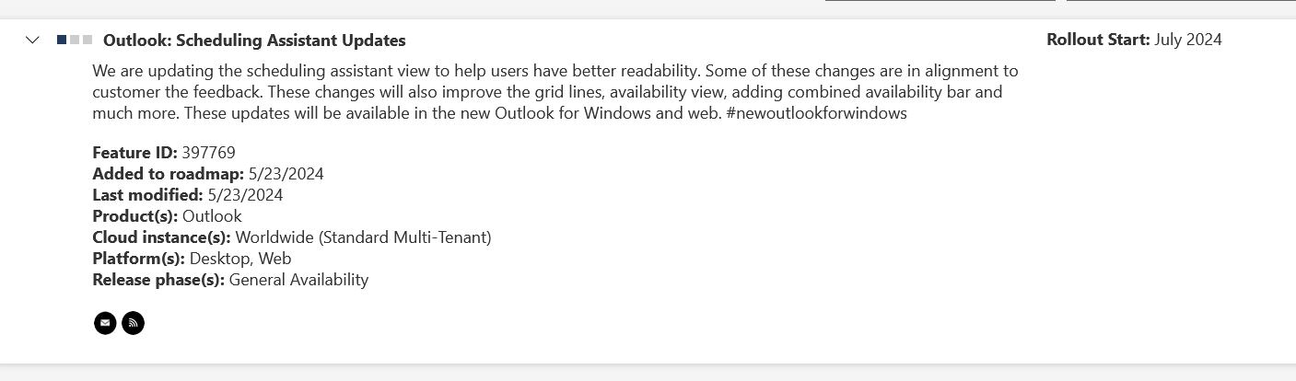Screen dimensions: 1296x381
Task: Click the Feature ID number 397769
Action: (209, 153)
